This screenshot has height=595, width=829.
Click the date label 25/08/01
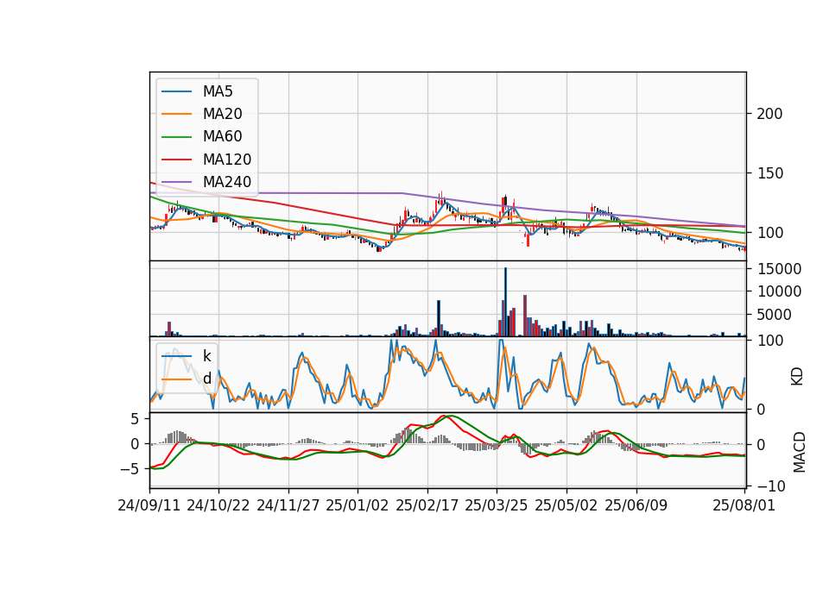744,505
